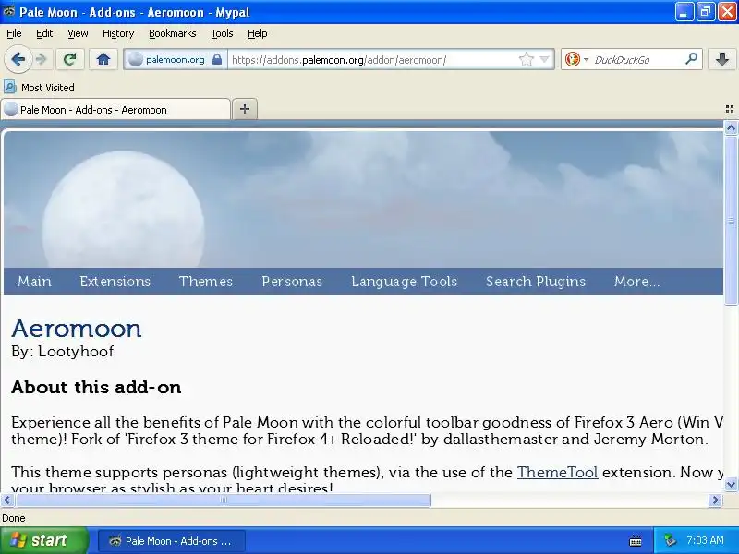Screen dimensions: 739x554
Task: Expand the More... navigation item
Action: [x=636, y=282]
